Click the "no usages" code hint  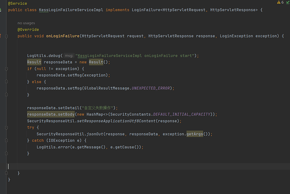coord(26,23)
